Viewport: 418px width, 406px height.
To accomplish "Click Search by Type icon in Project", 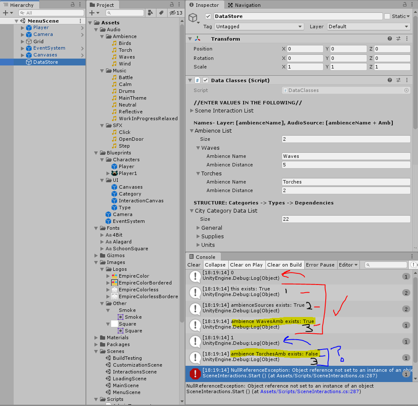I will point(150,13).
